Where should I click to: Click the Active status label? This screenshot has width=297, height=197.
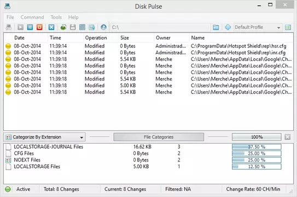pyautogui.click(x=23, y=189)
